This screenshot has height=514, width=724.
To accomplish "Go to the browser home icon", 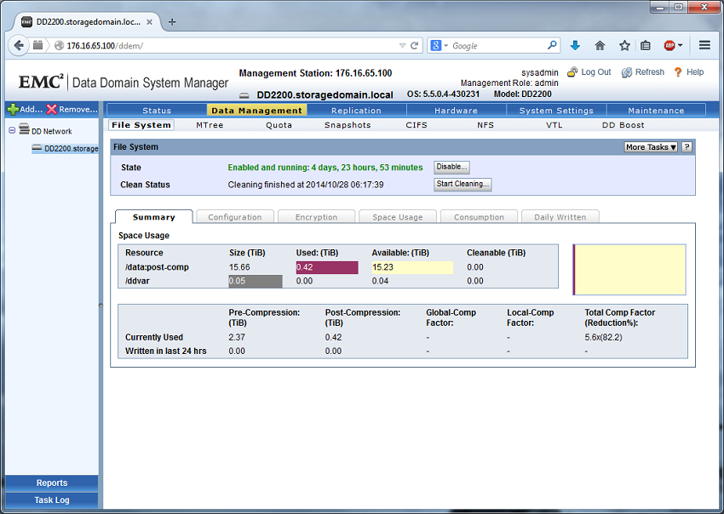I will click(x=600, y=46).
